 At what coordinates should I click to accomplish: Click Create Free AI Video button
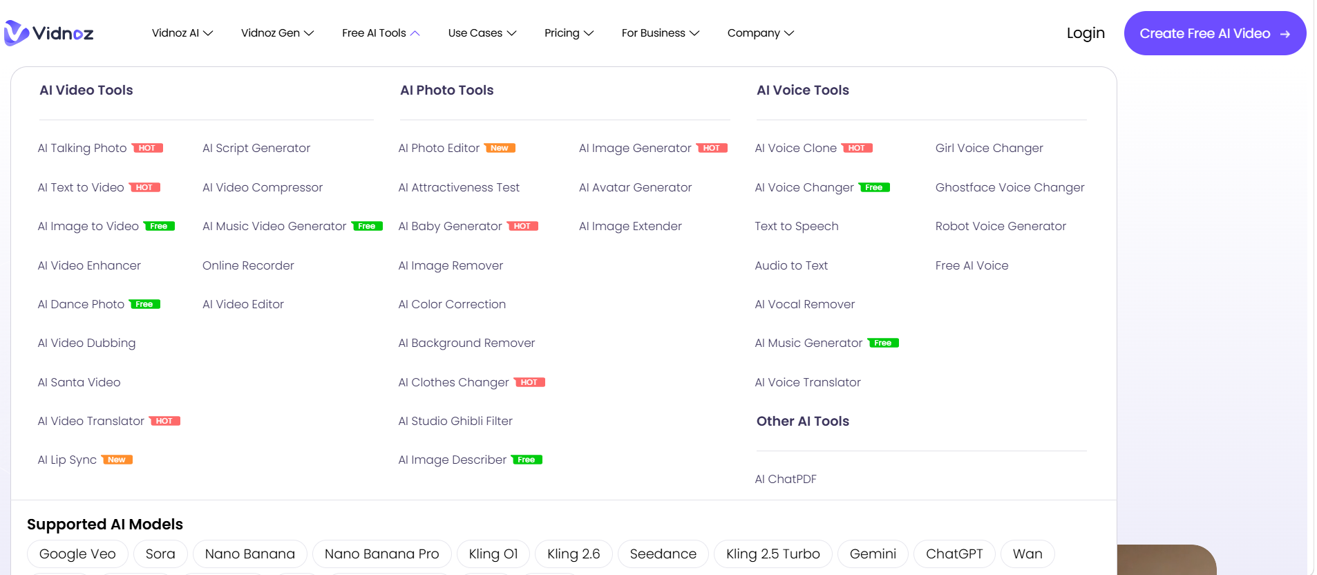[x=1215, y=33]
